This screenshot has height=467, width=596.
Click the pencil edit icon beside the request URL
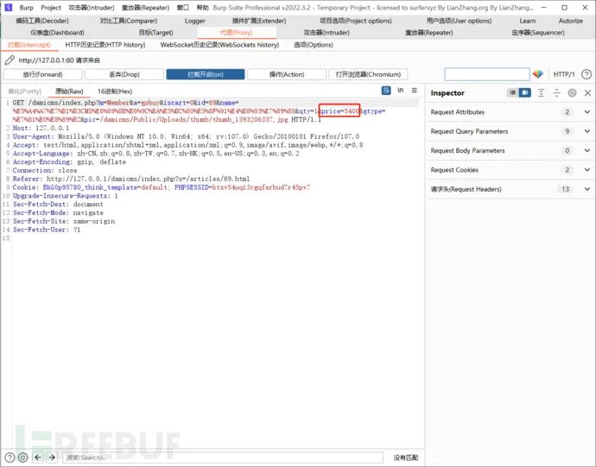pos(10,60)
